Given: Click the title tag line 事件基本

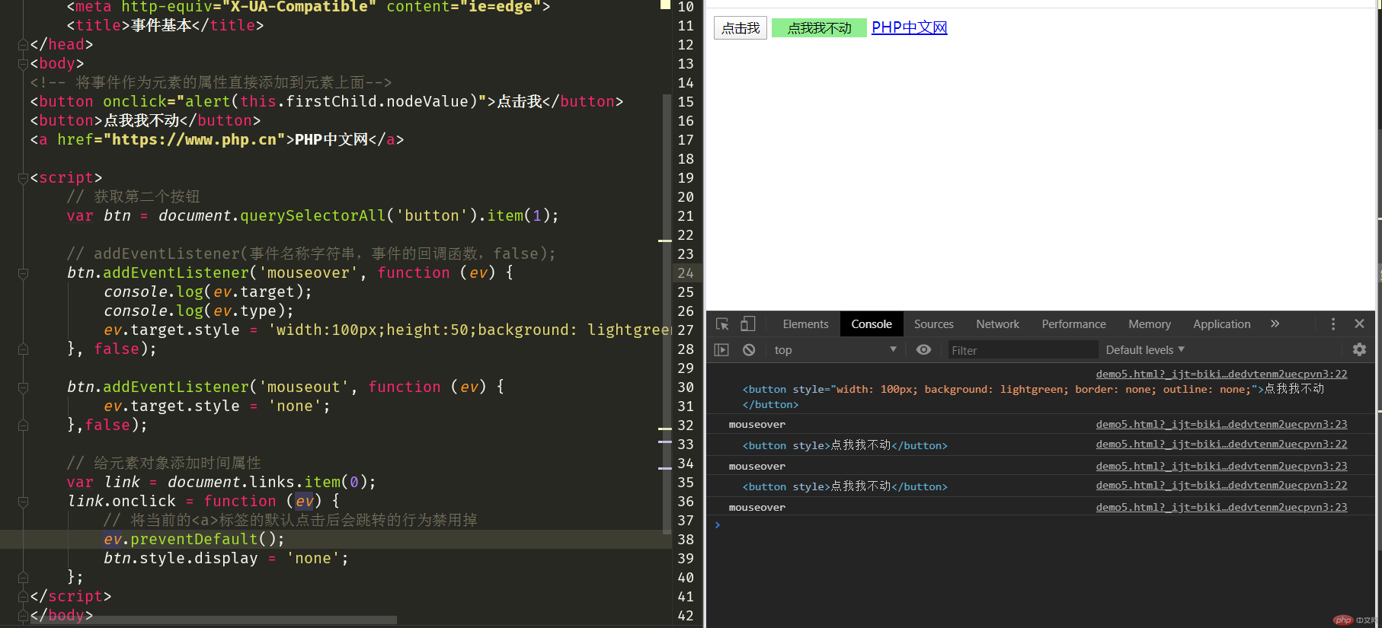Looking at the screenshot, I should point(165,25).
